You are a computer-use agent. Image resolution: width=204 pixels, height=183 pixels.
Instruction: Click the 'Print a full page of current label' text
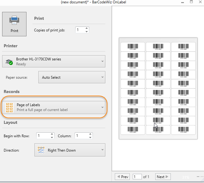coord(42,110)
